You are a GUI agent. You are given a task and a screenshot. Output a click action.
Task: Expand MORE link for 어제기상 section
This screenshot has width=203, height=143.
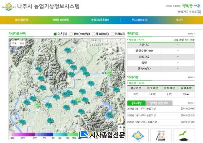[191, 77]
